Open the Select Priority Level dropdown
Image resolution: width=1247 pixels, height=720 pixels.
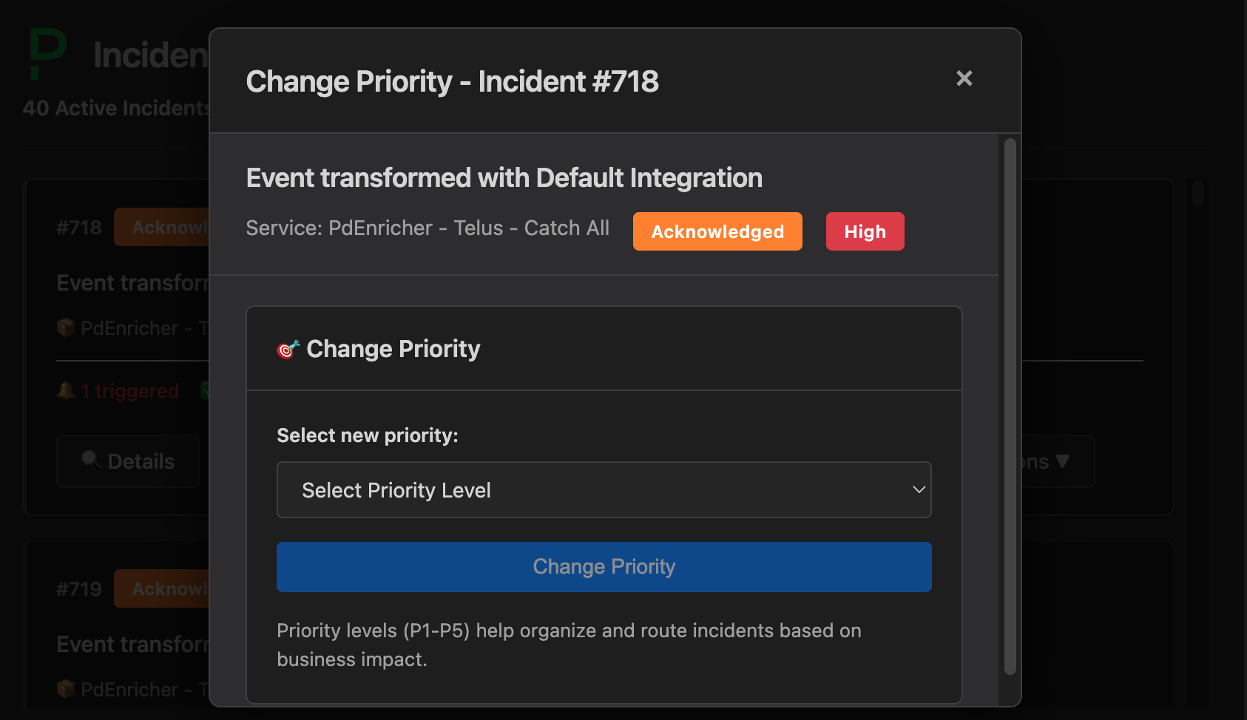(604, 489)
